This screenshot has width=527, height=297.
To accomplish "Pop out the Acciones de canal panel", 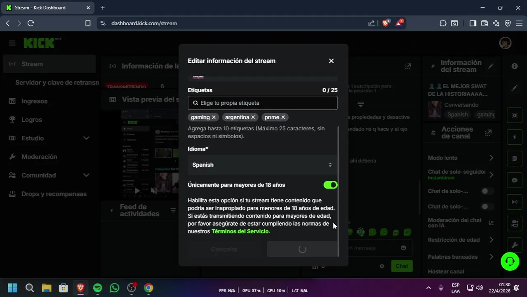I will click(x=489, y=132).
